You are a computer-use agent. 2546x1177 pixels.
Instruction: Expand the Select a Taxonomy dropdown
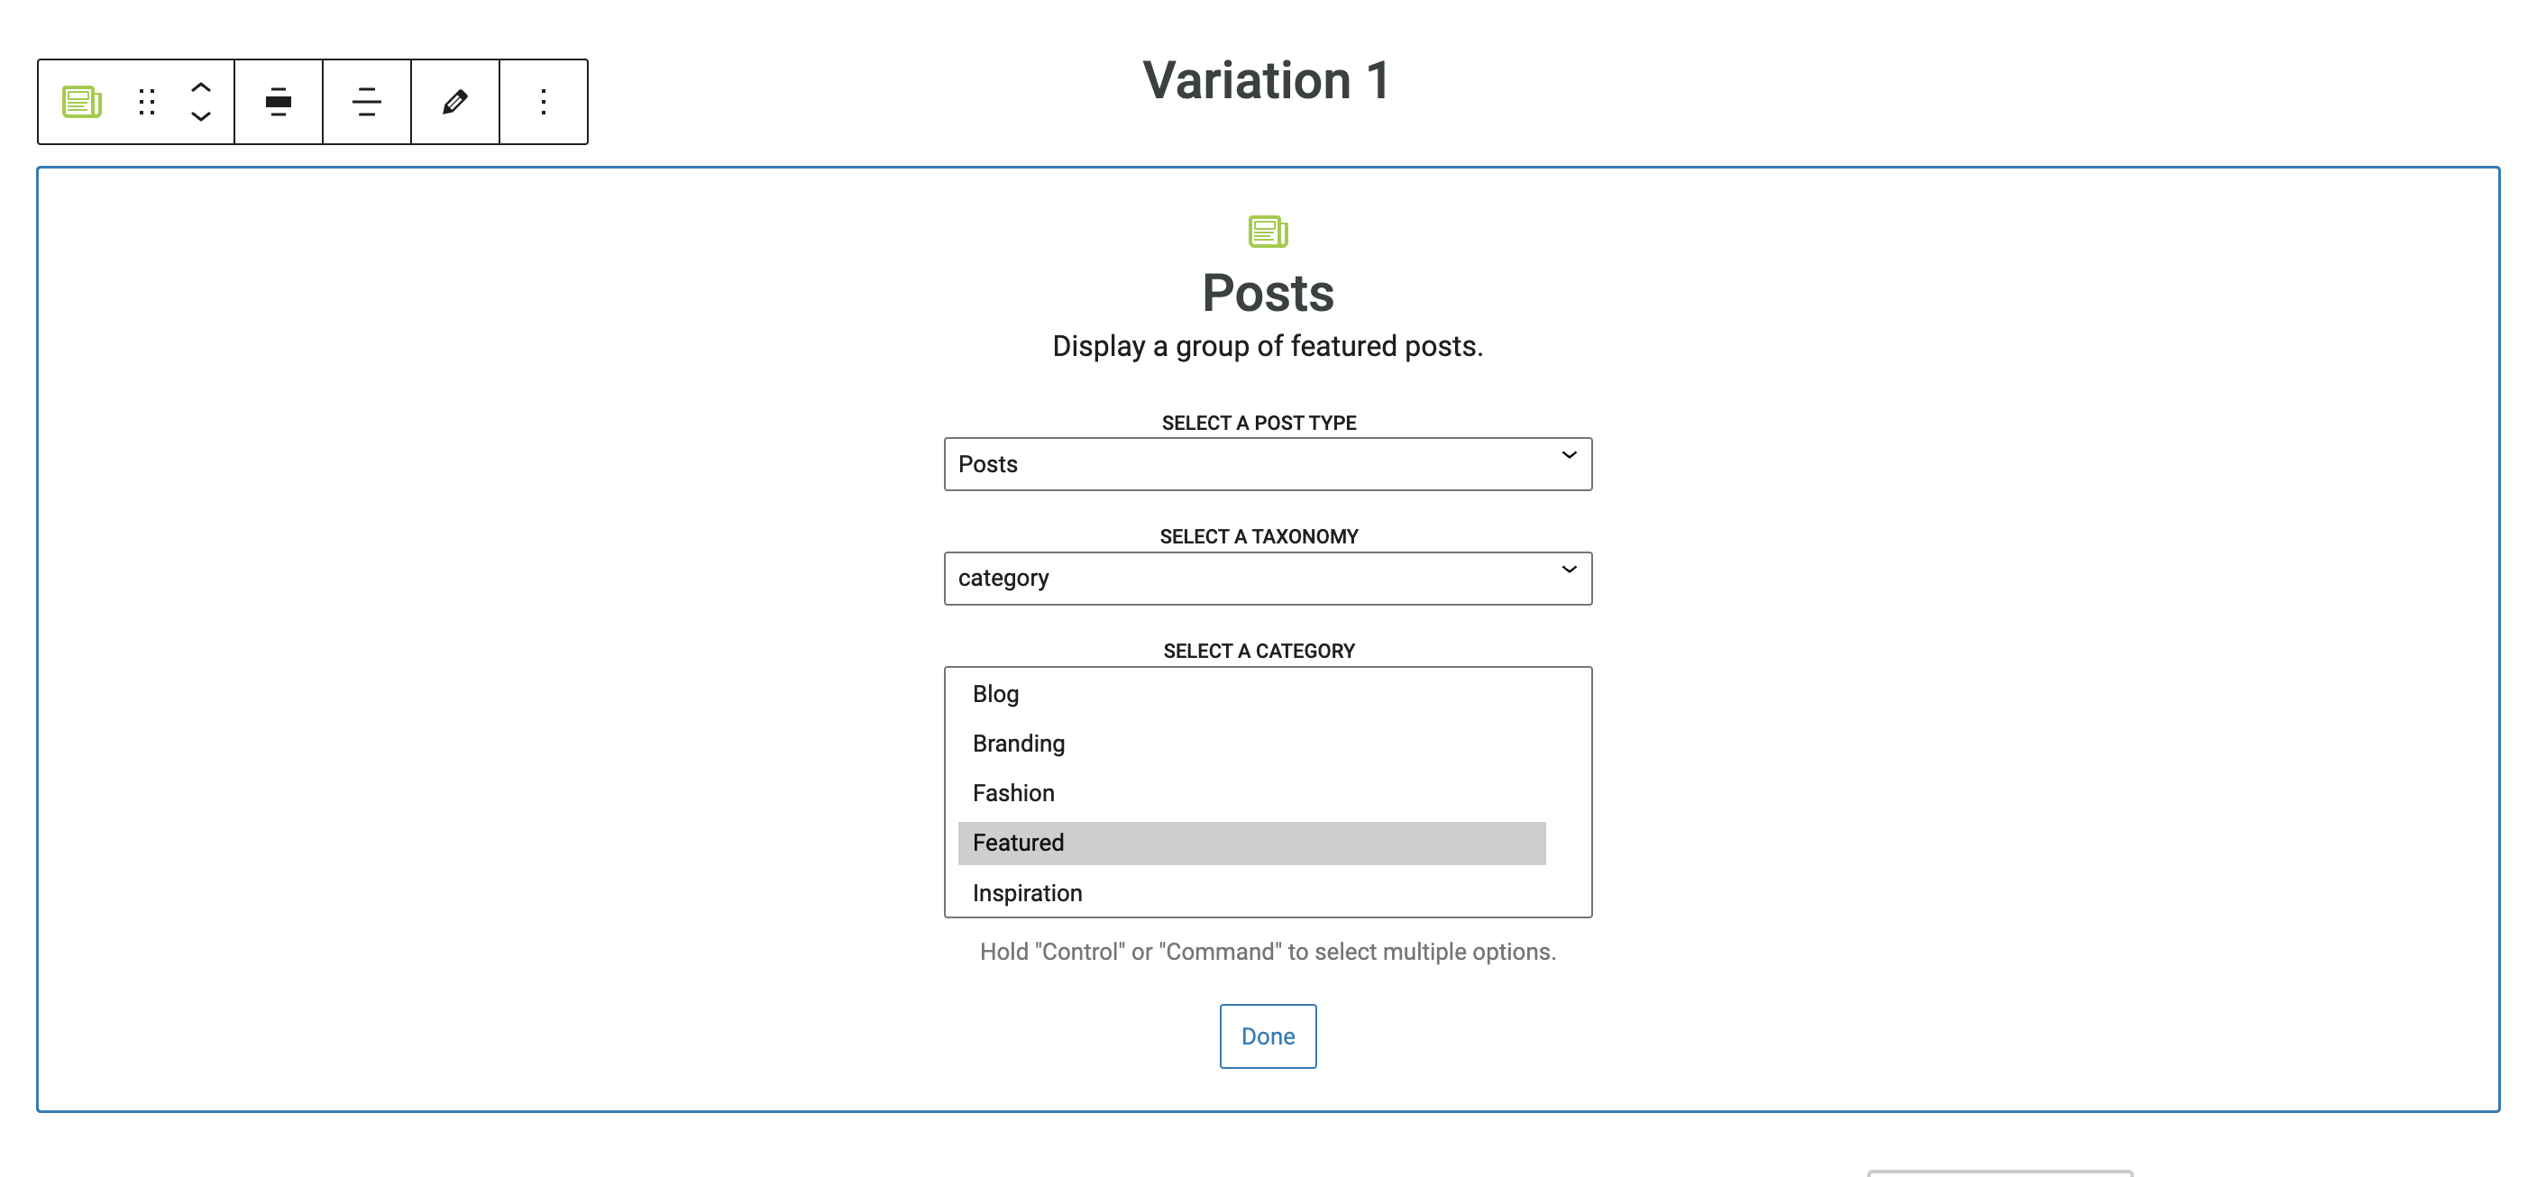(x=1268, y=578)
